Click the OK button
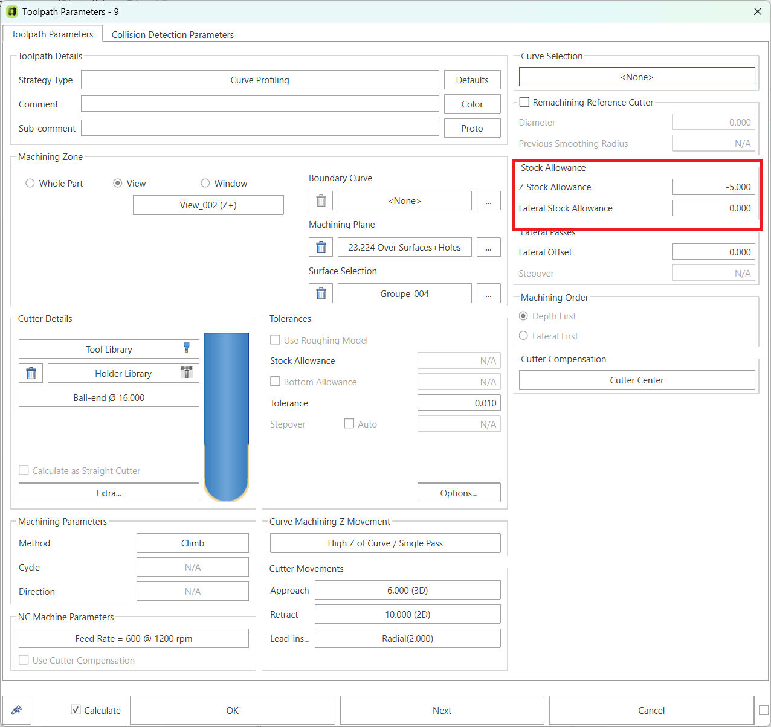The width and height of the screenshot is (771, 727). pos(233,710)
